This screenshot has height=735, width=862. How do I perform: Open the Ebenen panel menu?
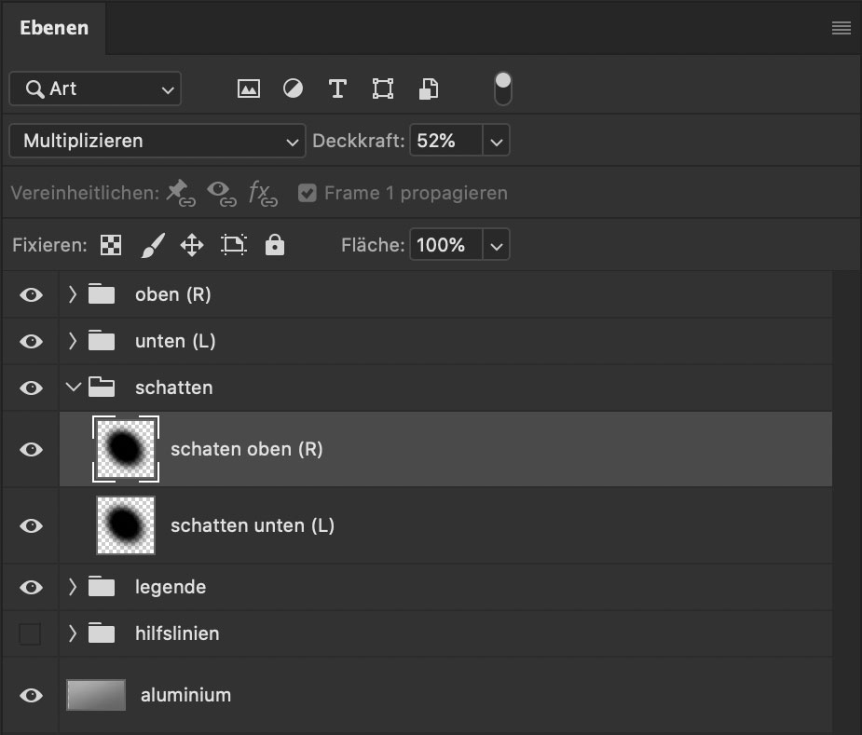pos(841,28)
